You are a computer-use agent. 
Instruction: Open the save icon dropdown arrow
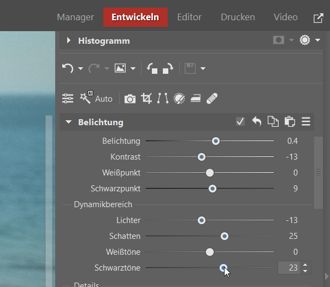click(203, 69)
